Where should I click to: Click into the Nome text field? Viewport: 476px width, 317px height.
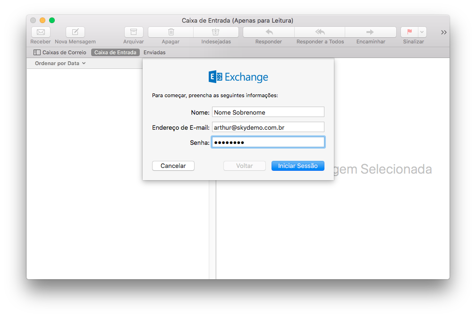tap(268, 112)
